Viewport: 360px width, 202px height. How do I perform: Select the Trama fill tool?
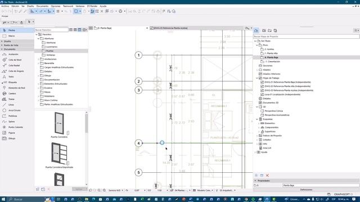click(17, 99)
